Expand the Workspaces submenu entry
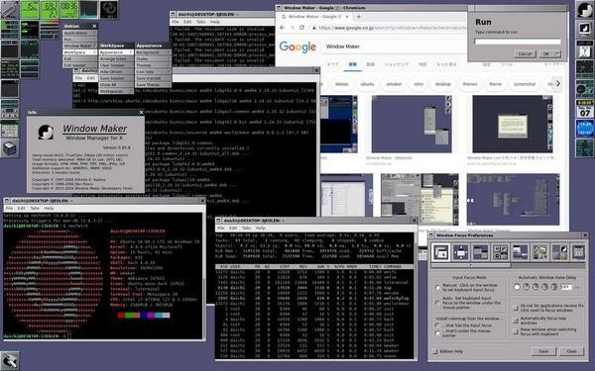595x371 pixels. pyautogui.click(x=116, y=91)
